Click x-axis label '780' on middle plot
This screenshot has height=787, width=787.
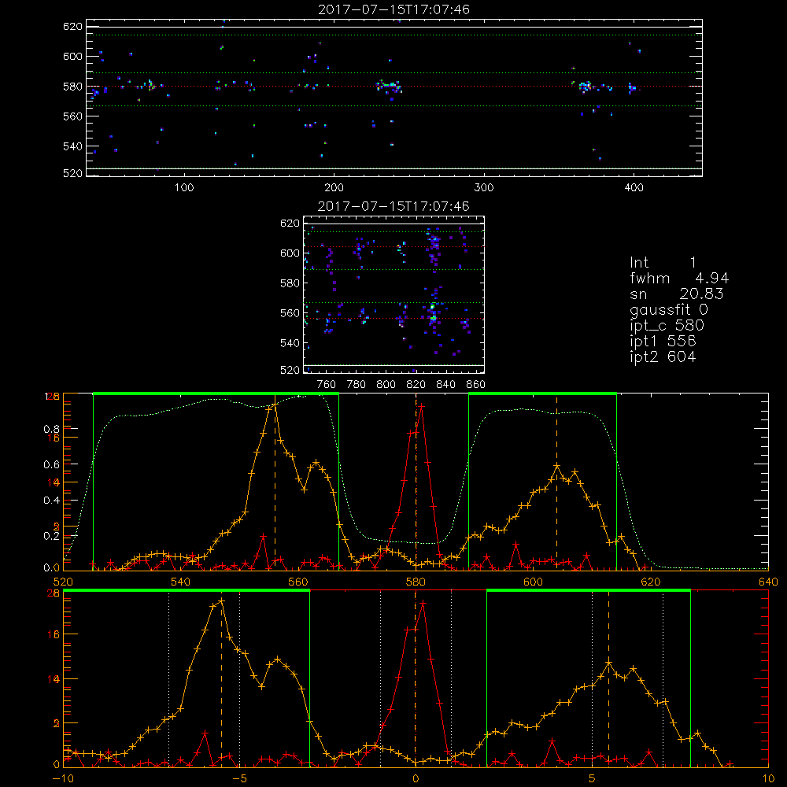click(357, 385)
